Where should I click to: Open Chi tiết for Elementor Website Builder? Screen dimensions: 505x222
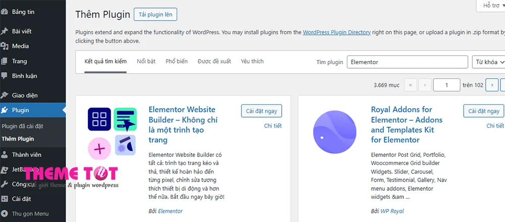[273, 126]
